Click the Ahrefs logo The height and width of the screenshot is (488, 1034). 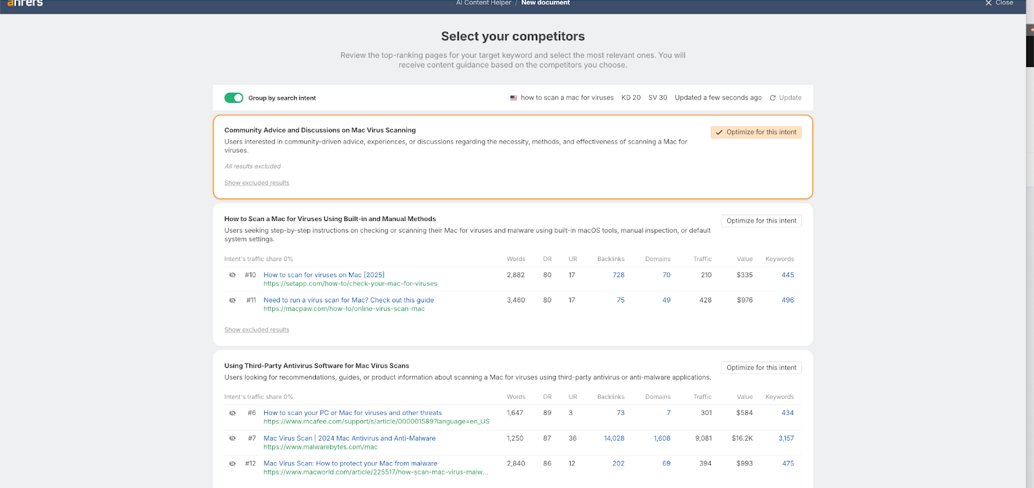coord(25,3)
